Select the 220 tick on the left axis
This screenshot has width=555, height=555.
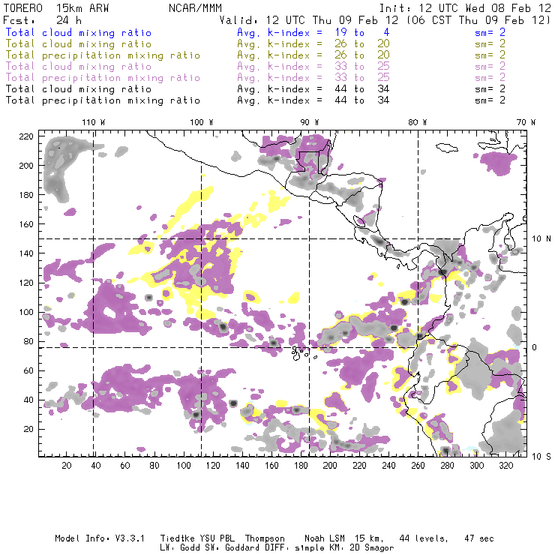26,136
